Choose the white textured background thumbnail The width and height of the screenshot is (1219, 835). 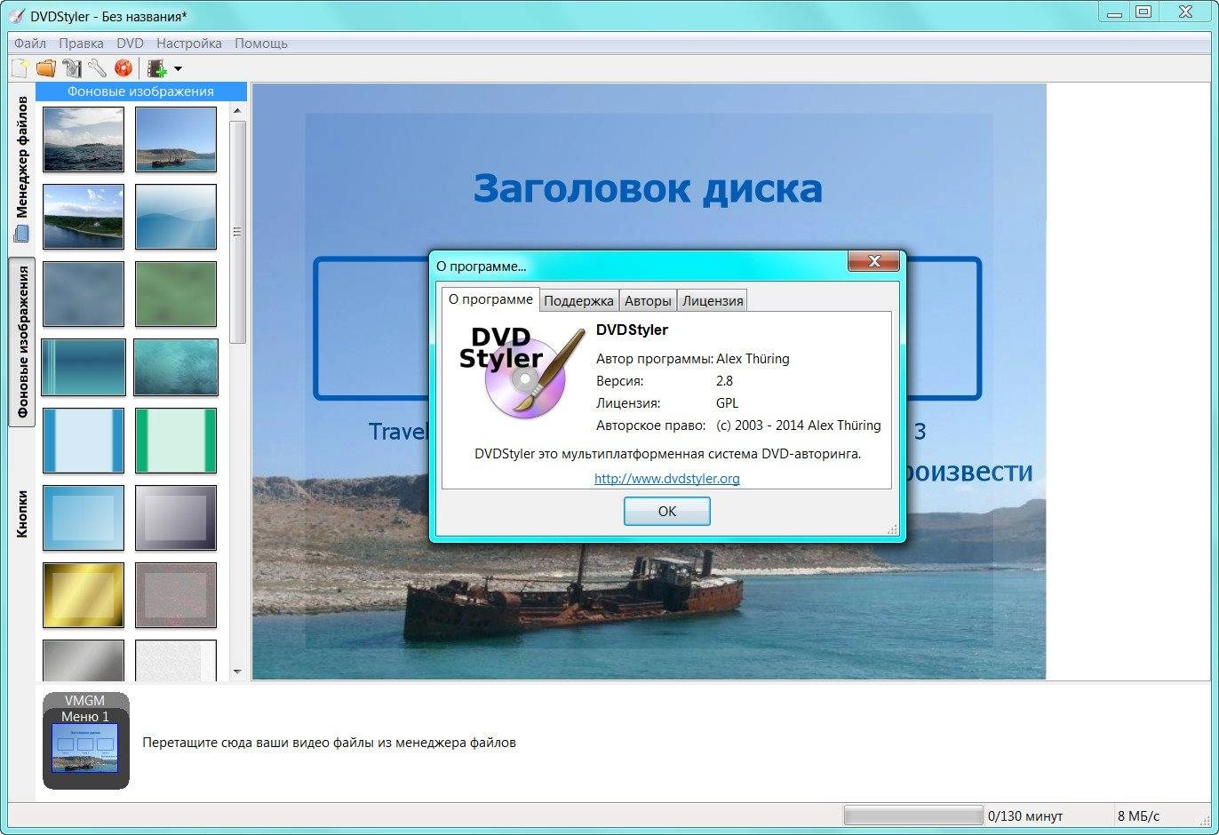(176, 661)
